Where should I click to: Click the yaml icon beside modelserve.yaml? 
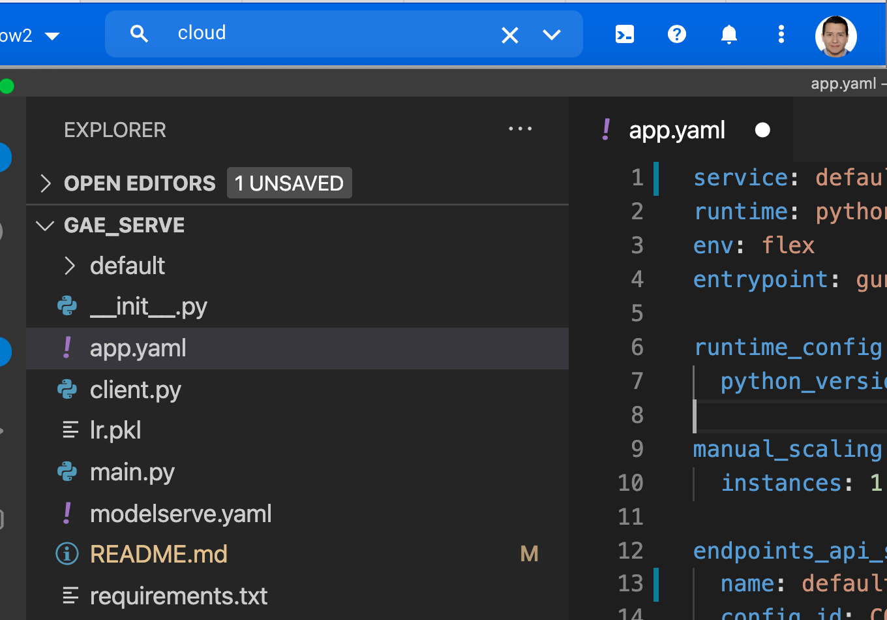(67, 513)
